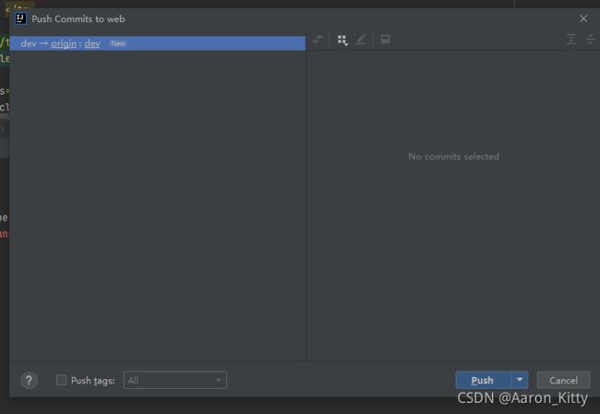
Task: Toggle the Preview Diff panel icon
Action: coord(385,39)
